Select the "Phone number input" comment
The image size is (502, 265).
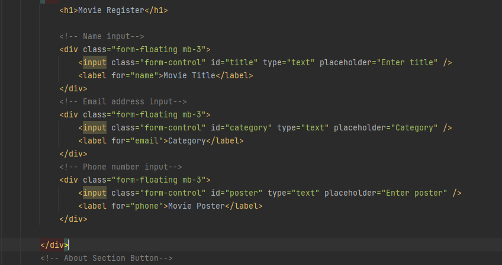pos(121,167)
